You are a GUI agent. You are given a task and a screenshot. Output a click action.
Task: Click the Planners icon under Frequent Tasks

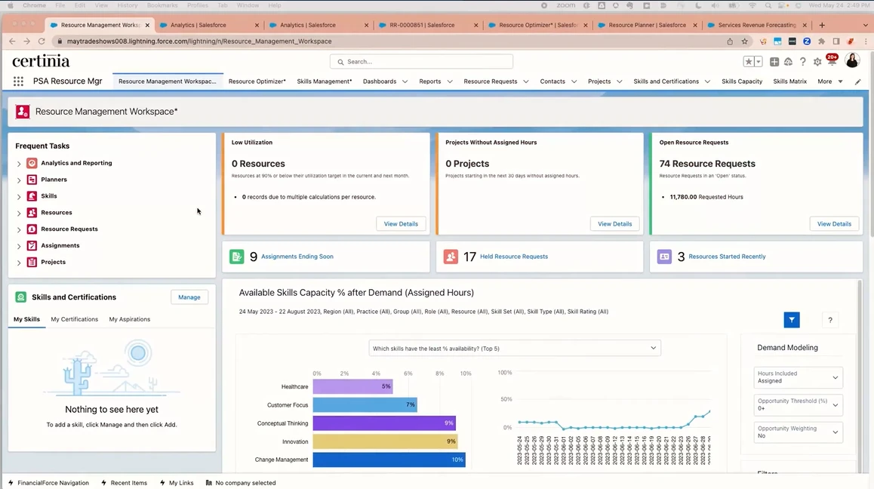coord(32,180)
